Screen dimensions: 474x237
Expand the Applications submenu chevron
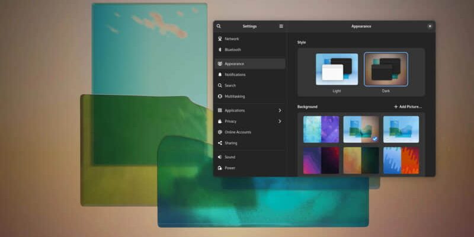(280, 110)
